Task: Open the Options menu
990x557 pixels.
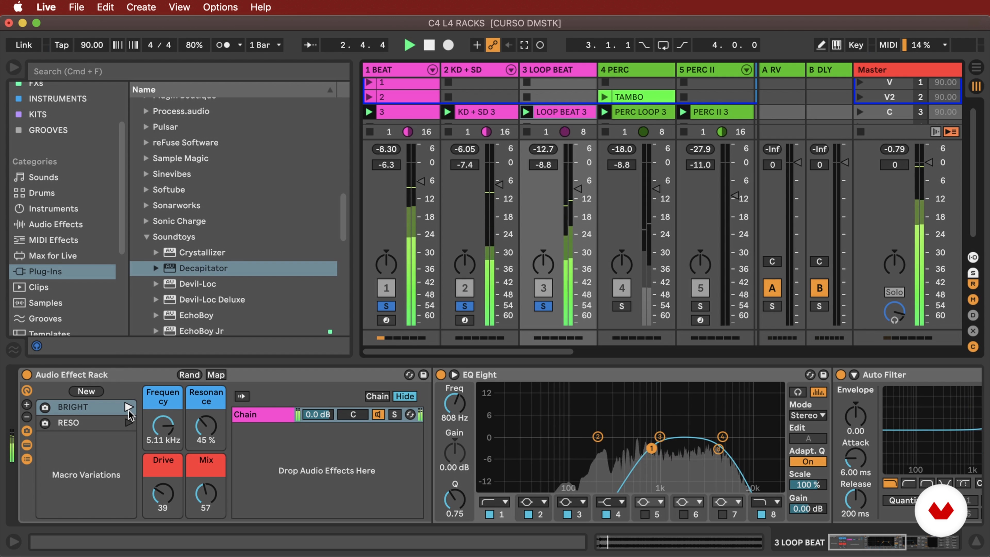Action: [x=220, y=7]
